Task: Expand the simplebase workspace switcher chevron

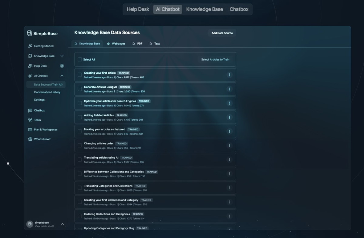Action: 62,224
